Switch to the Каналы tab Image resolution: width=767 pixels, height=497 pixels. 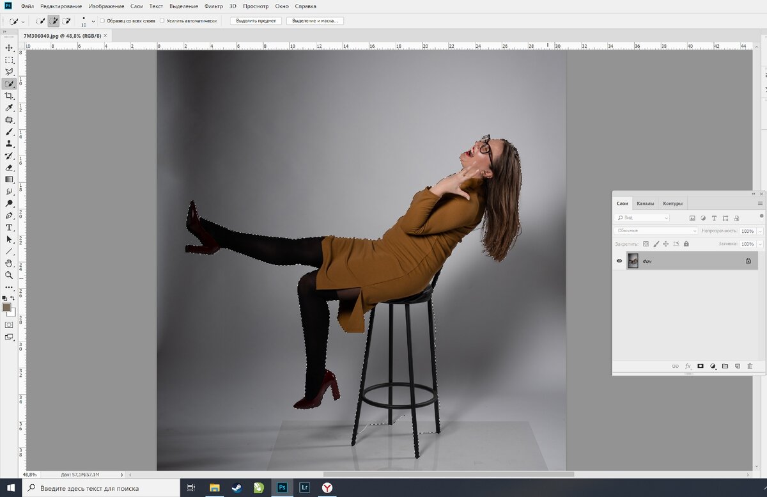point(646,203)
